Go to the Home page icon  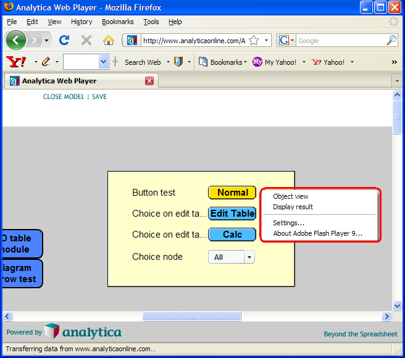(x=109, y=40)
